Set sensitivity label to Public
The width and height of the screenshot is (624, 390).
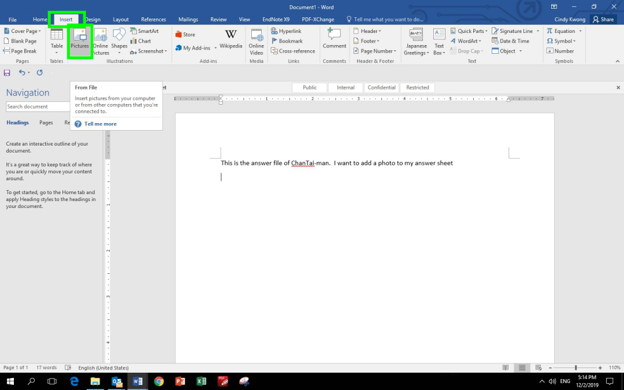pos(310,88)
